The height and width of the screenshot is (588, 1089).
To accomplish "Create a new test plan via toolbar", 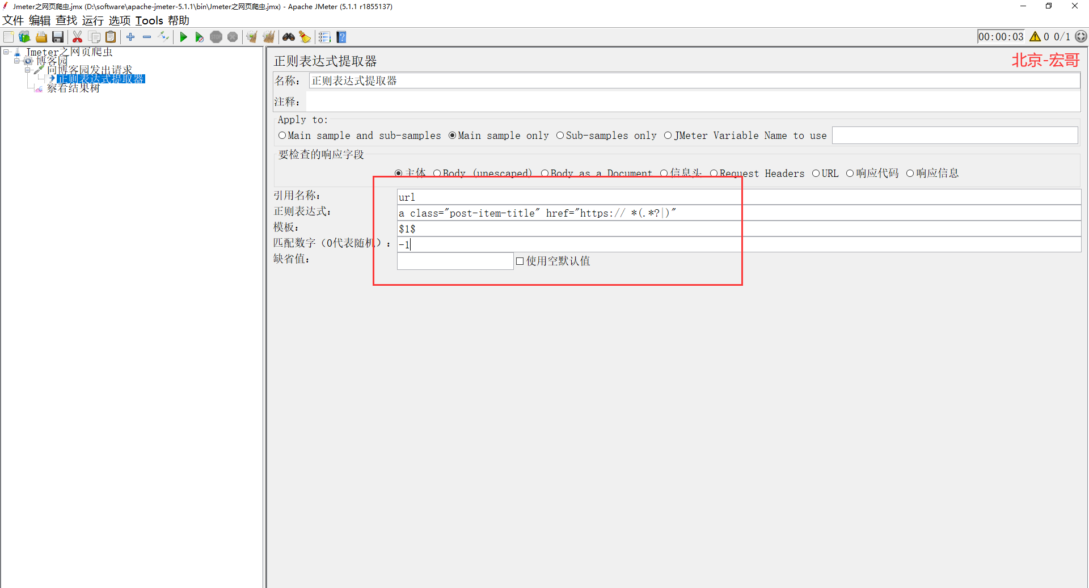I will [9, 37].
